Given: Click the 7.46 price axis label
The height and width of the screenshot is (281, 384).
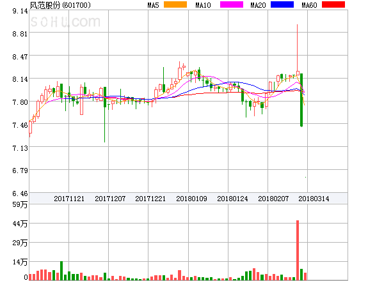Looking at the screenshot, I should 20,125.
